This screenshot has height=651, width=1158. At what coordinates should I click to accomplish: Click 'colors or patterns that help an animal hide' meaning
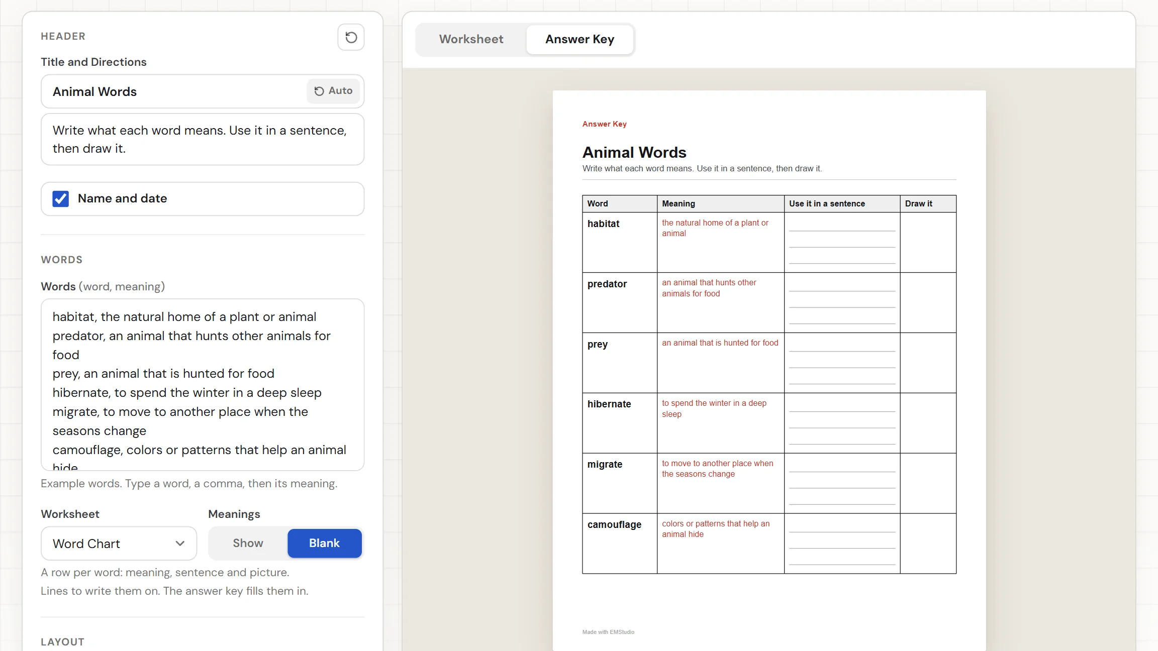(715, 529)
